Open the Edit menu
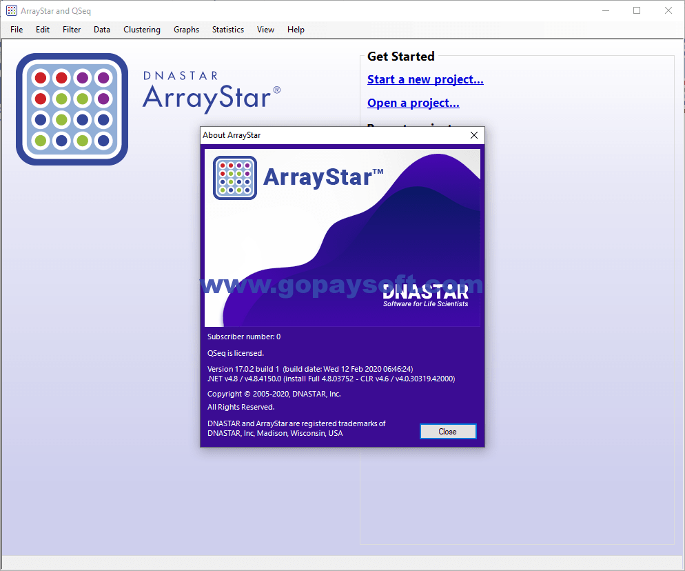The image size is (685, 571). [42, 30]
